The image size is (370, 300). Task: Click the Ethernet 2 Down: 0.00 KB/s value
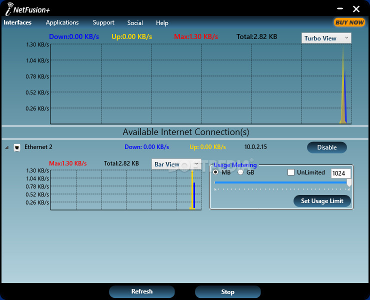coord(147,147)
